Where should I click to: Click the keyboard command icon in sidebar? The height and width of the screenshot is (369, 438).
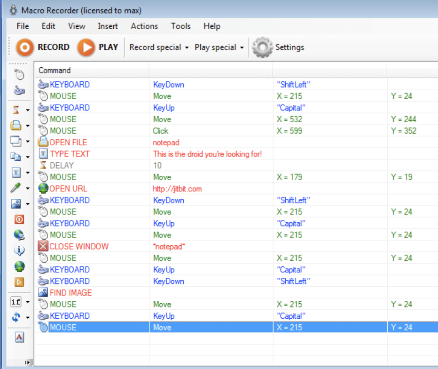coord(19,91)
